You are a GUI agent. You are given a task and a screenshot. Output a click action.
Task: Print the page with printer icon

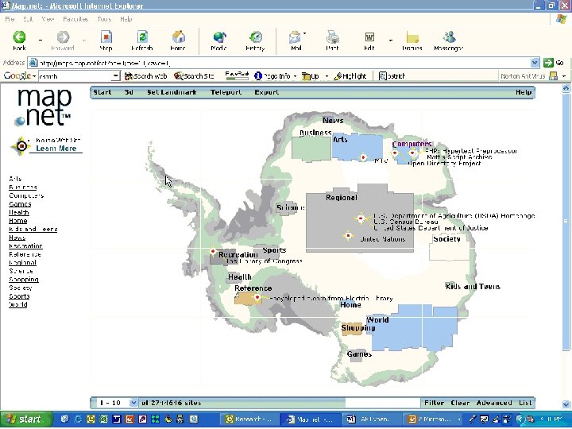[332, 37]
